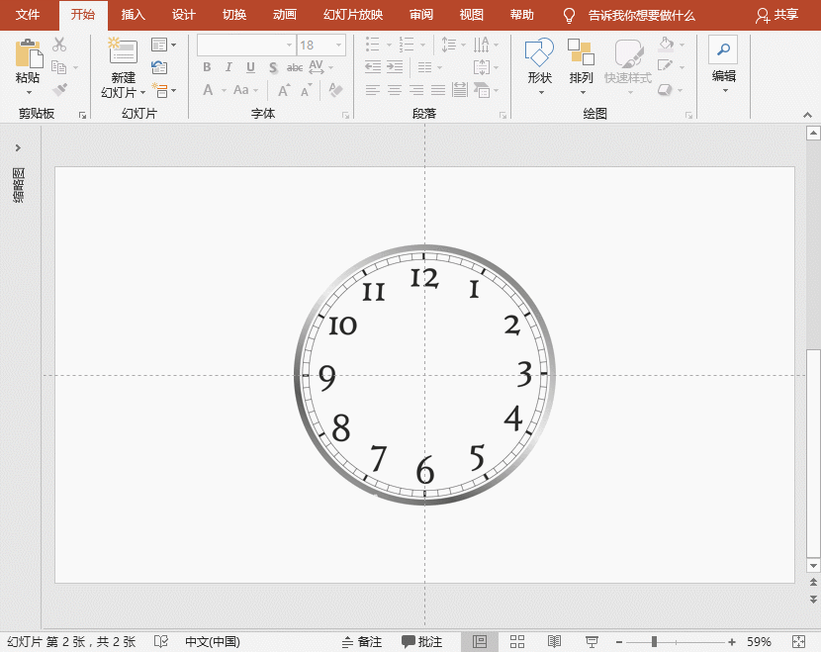Click the Shape Outline pen icon
This screenshot has width=821, height=652.
(665, 66)
